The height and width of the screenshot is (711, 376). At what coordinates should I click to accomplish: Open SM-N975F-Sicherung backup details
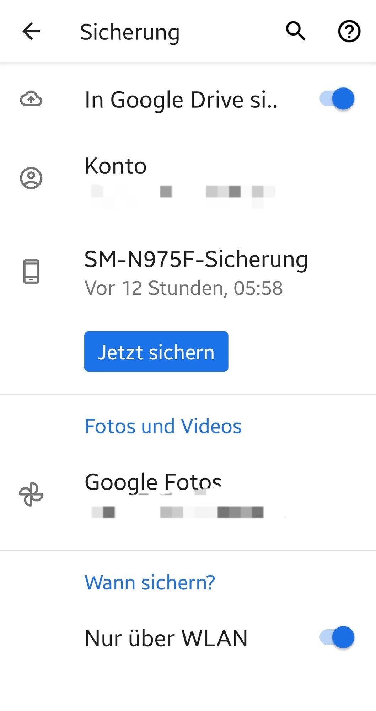(x=188, y=273)
